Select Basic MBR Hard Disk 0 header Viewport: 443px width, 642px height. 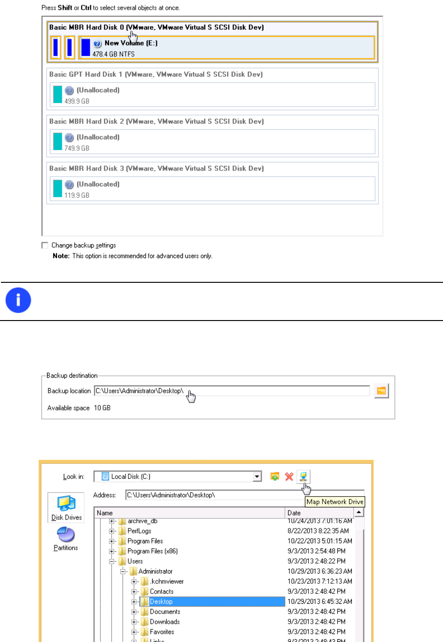click(x=156, y=27)
